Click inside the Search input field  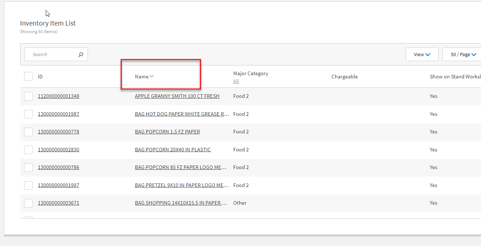[52, 55]
